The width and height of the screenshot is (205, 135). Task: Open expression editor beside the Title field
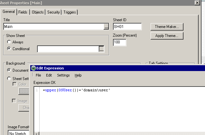106,27
